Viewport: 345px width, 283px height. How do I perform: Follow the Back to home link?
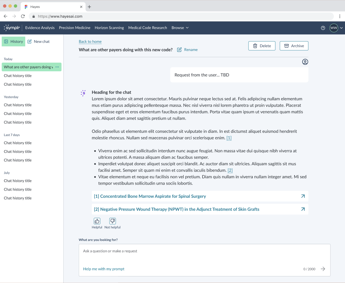[90, 42]
